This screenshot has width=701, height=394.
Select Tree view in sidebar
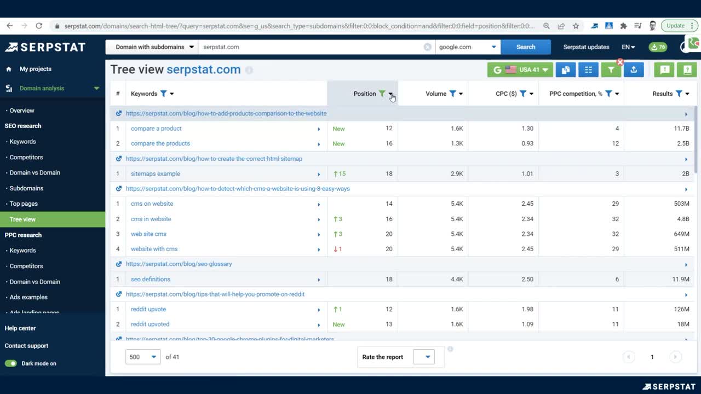[53, 219]
